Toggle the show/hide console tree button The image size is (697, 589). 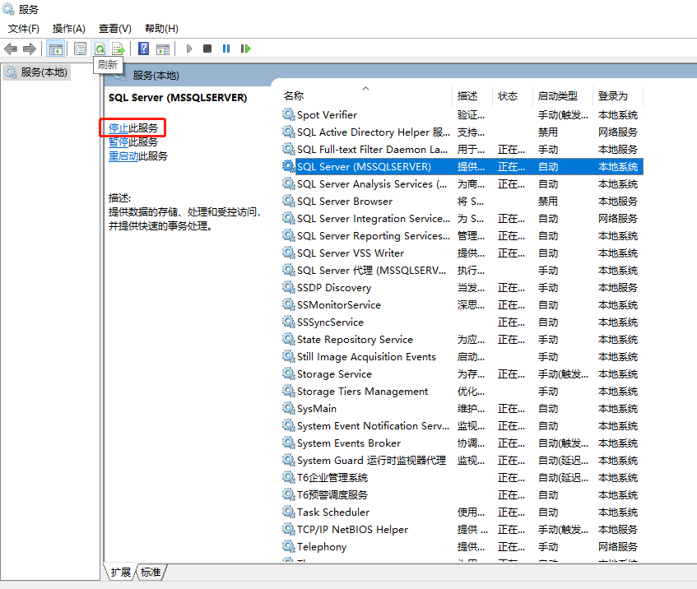(56, 49)
